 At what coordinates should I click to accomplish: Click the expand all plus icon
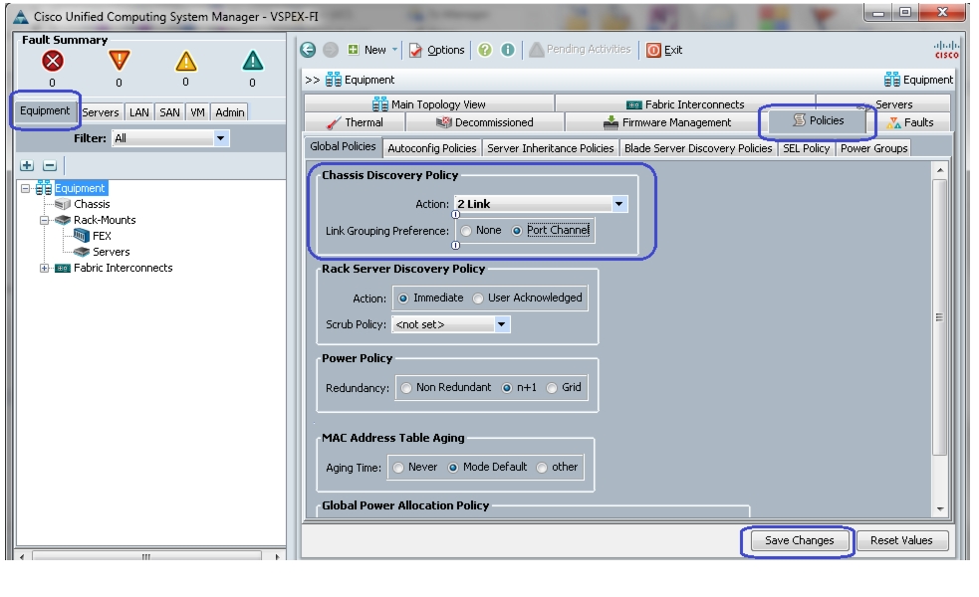coord(27,165)
